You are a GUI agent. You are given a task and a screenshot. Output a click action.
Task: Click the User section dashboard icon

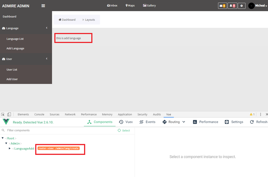(4, 59)
